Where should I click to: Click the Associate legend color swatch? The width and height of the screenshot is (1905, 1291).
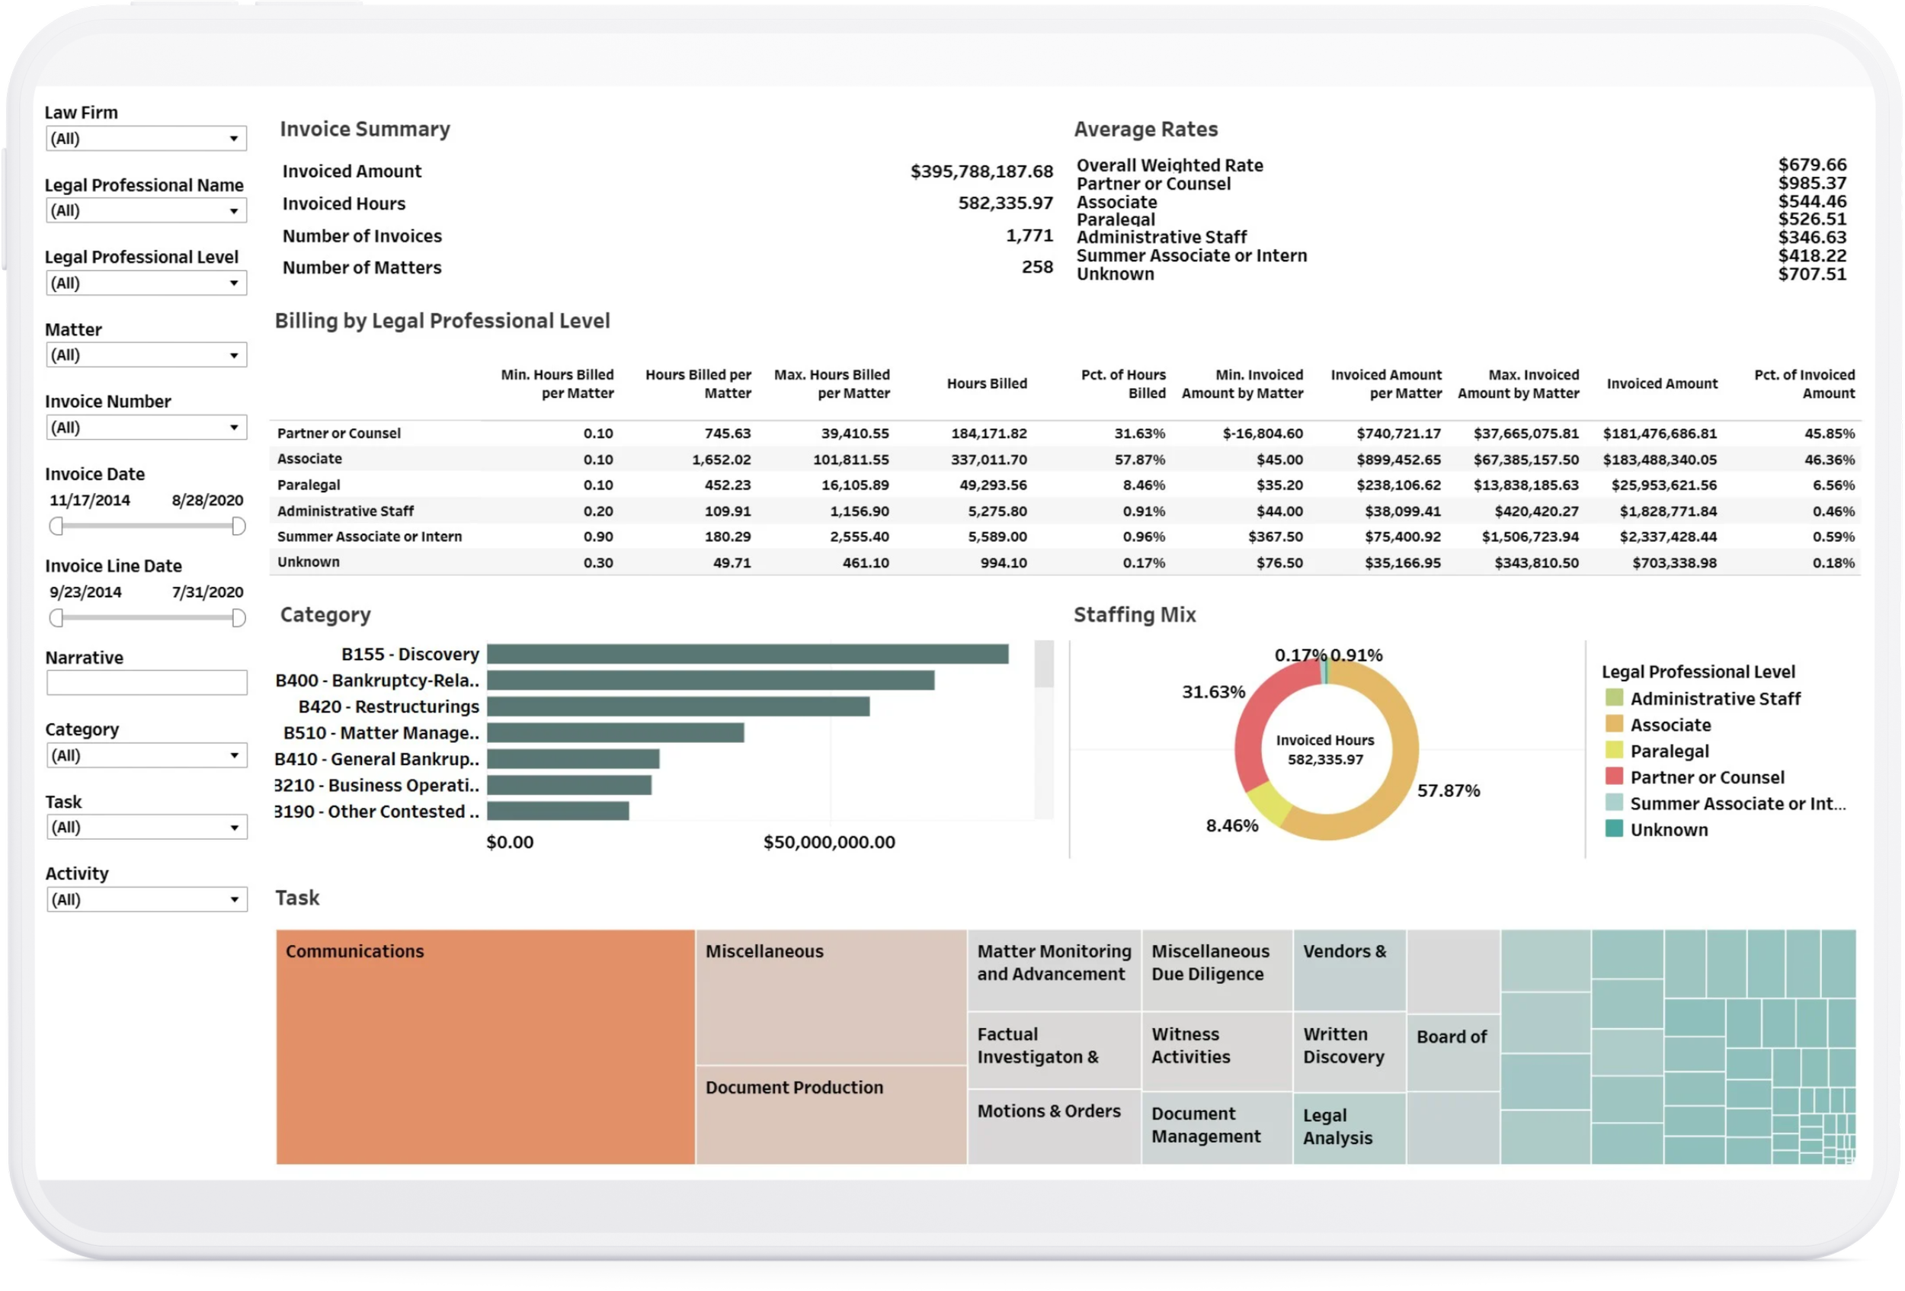coord(1613,724)
